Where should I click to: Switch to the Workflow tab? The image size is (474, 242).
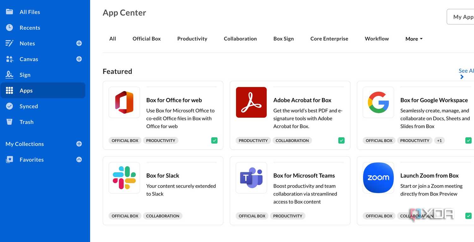pyautogui.click(x=377, y=38)
